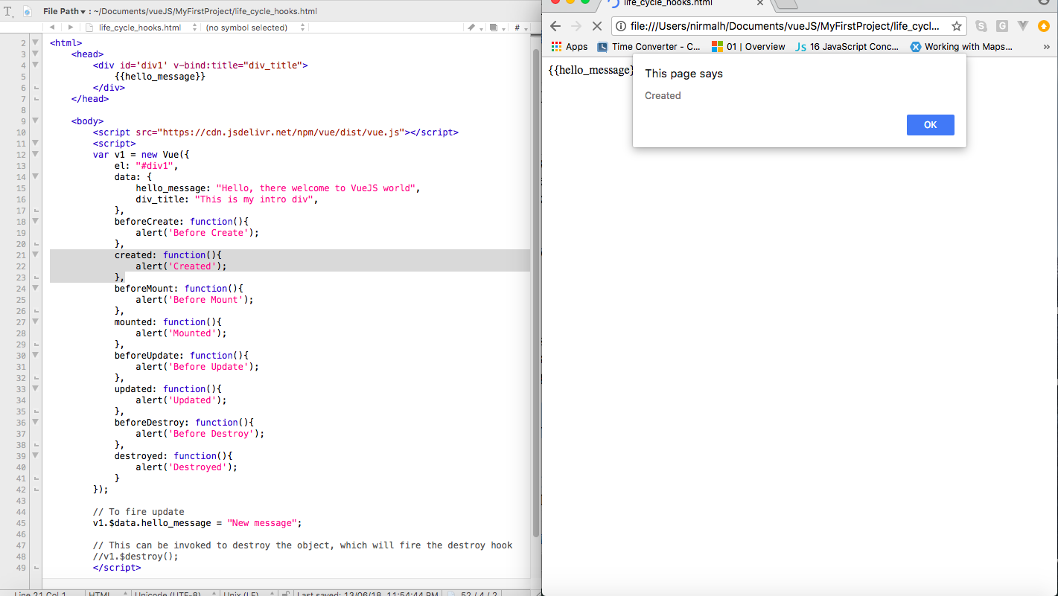This screenshot has width=1058, height=596.
Task: Collapse the beforeUpdate fold on line 30
Action: click(x=35, y=356)
